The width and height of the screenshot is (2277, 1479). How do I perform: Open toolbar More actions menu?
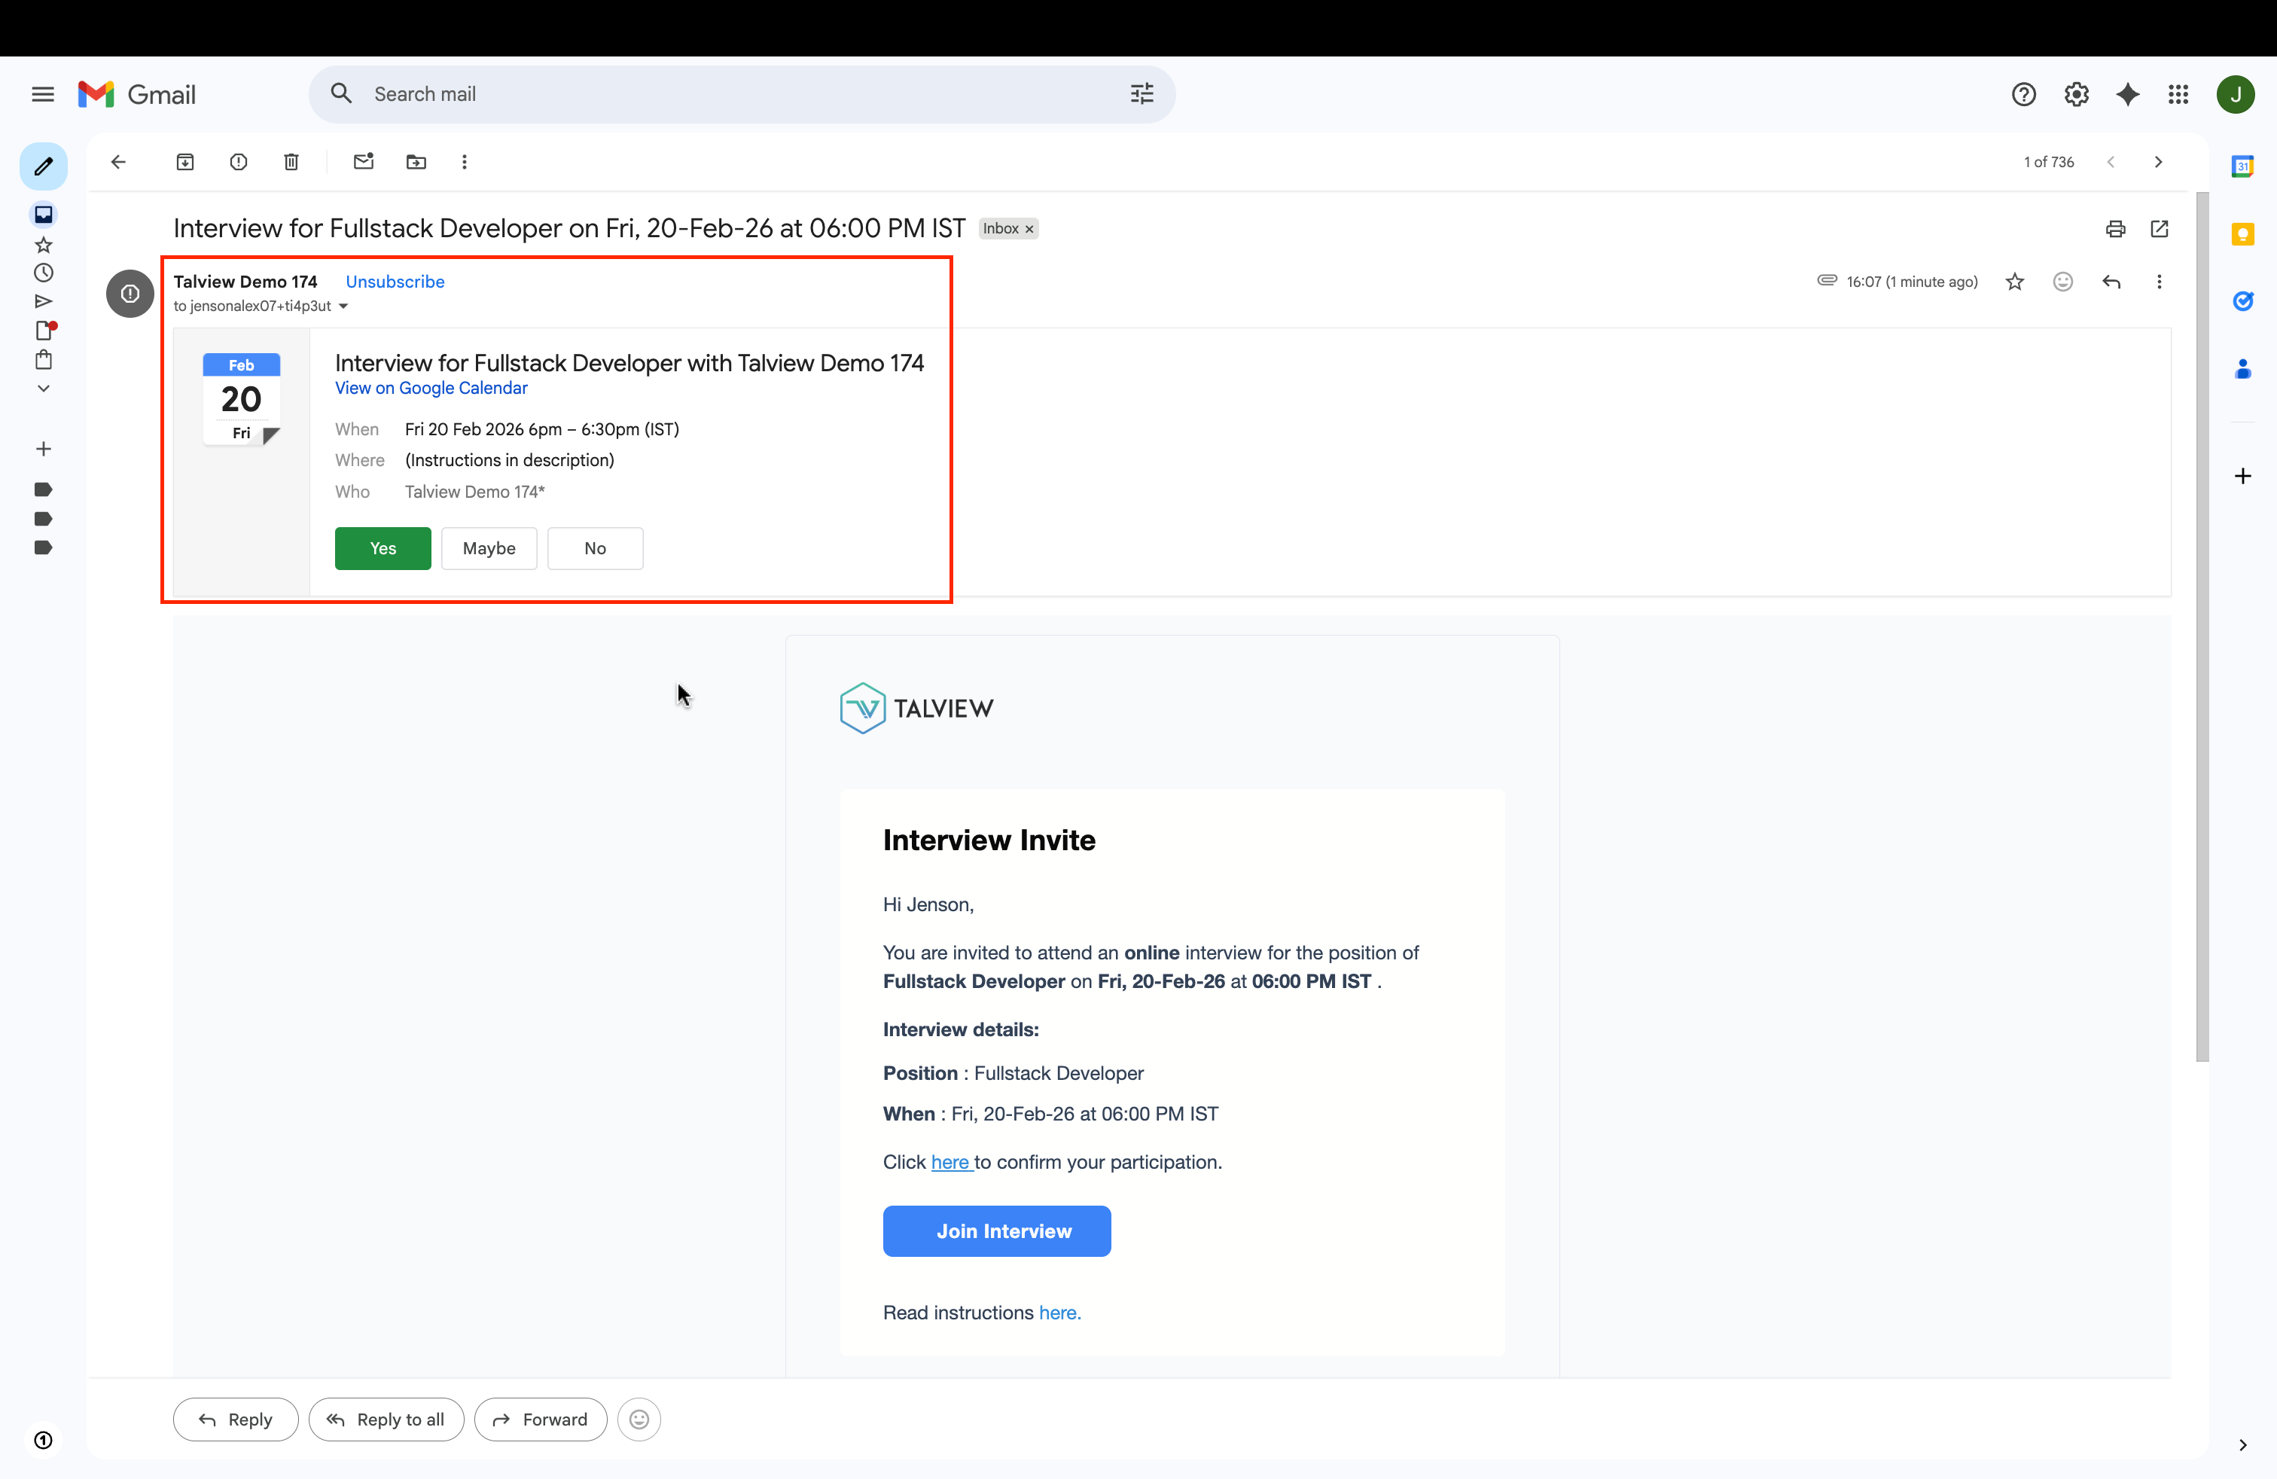[465, 162]
